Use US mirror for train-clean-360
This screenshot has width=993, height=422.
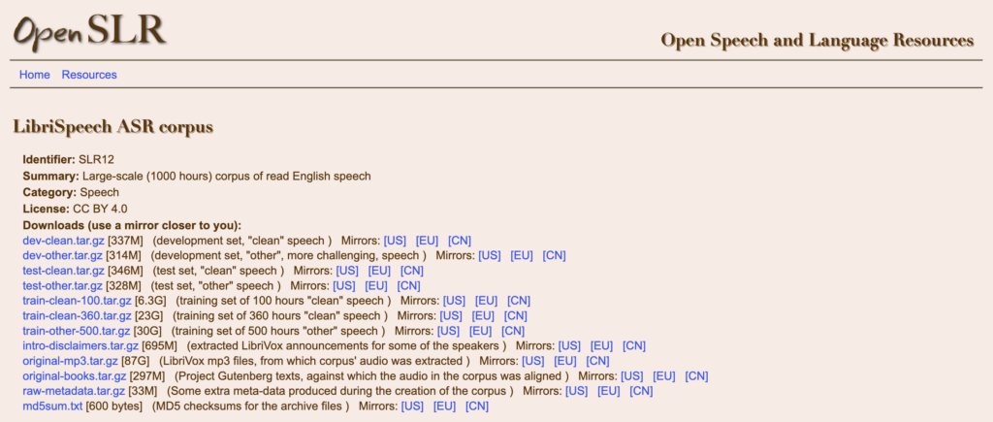(451, 316)
